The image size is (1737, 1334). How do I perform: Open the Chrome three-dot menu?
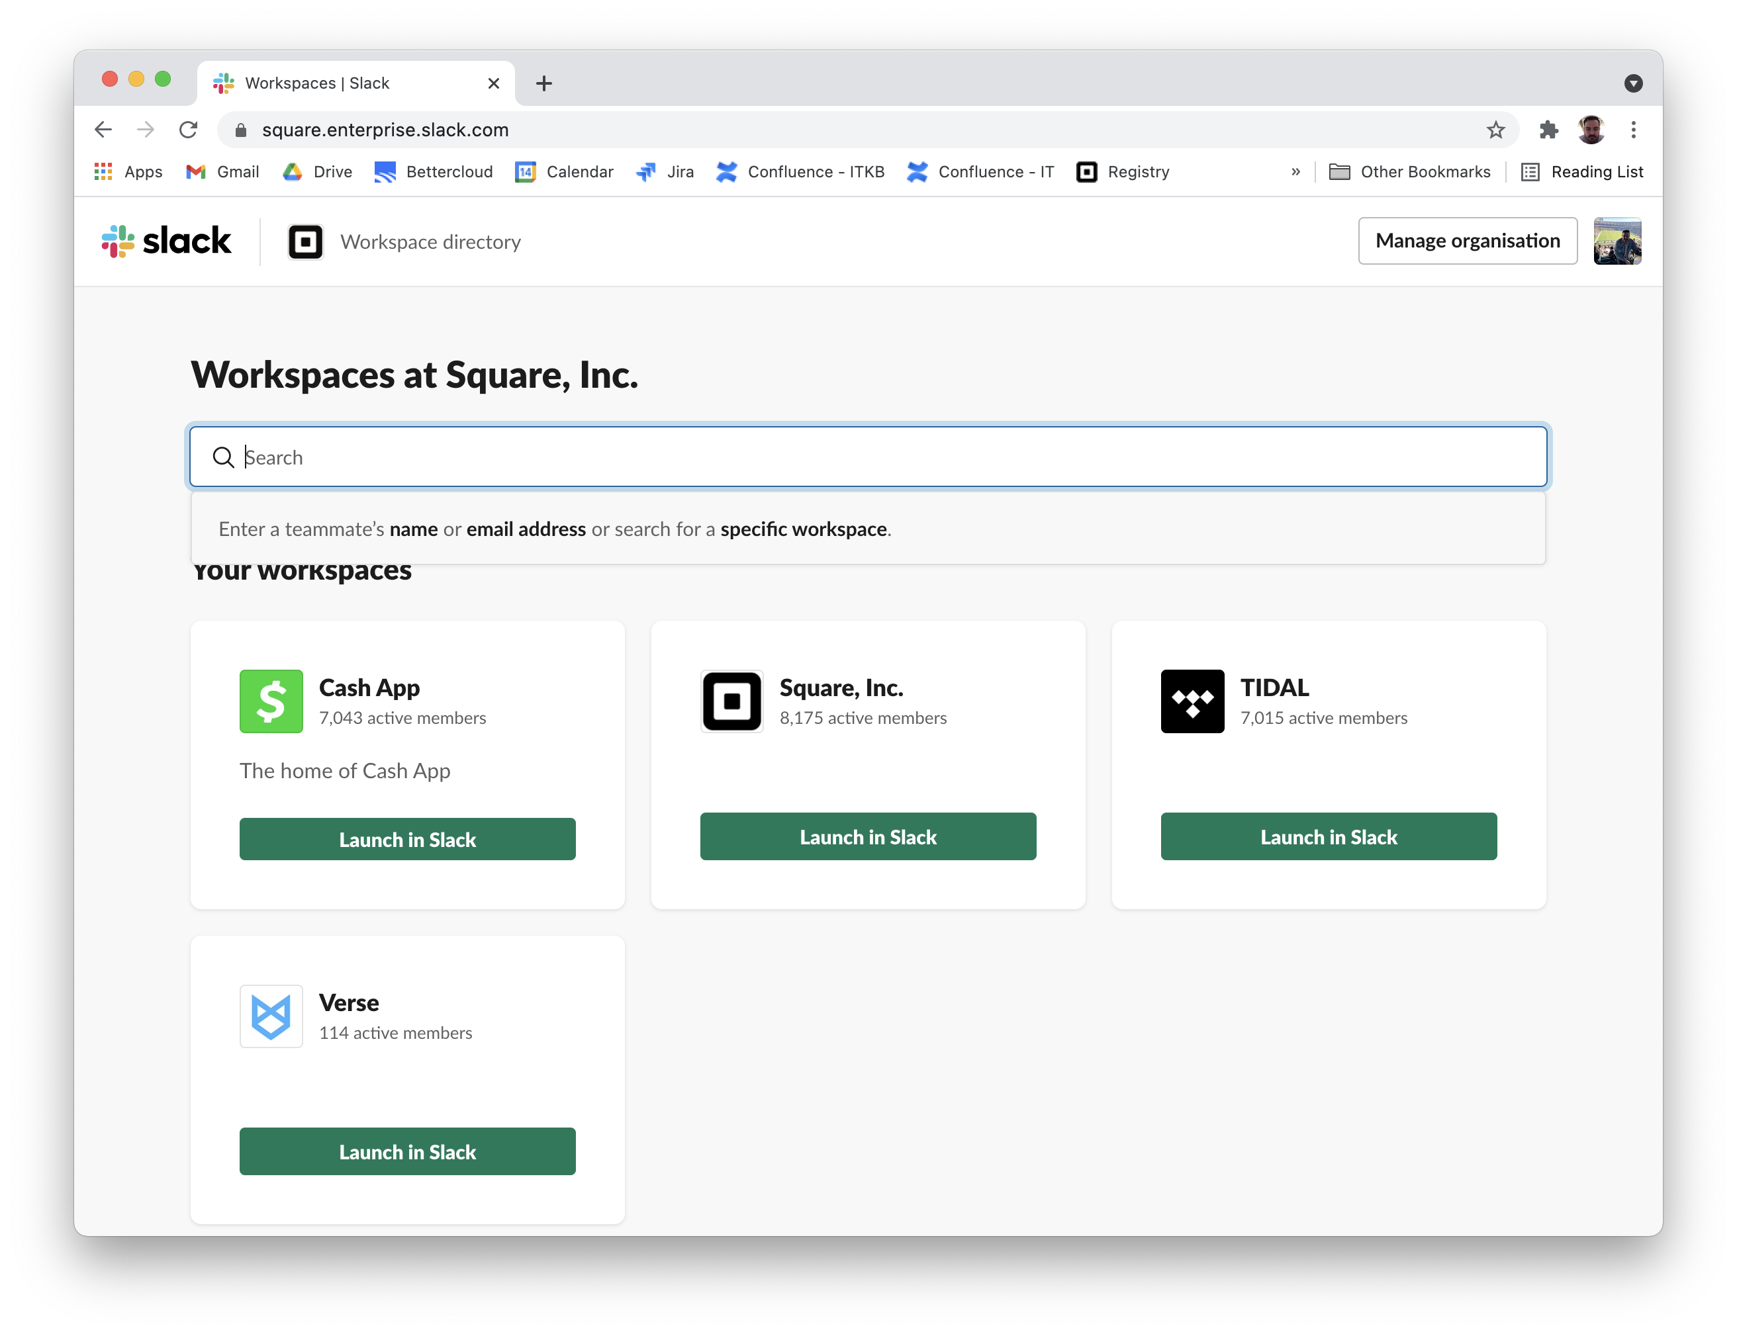click(x=1633, y=130)
